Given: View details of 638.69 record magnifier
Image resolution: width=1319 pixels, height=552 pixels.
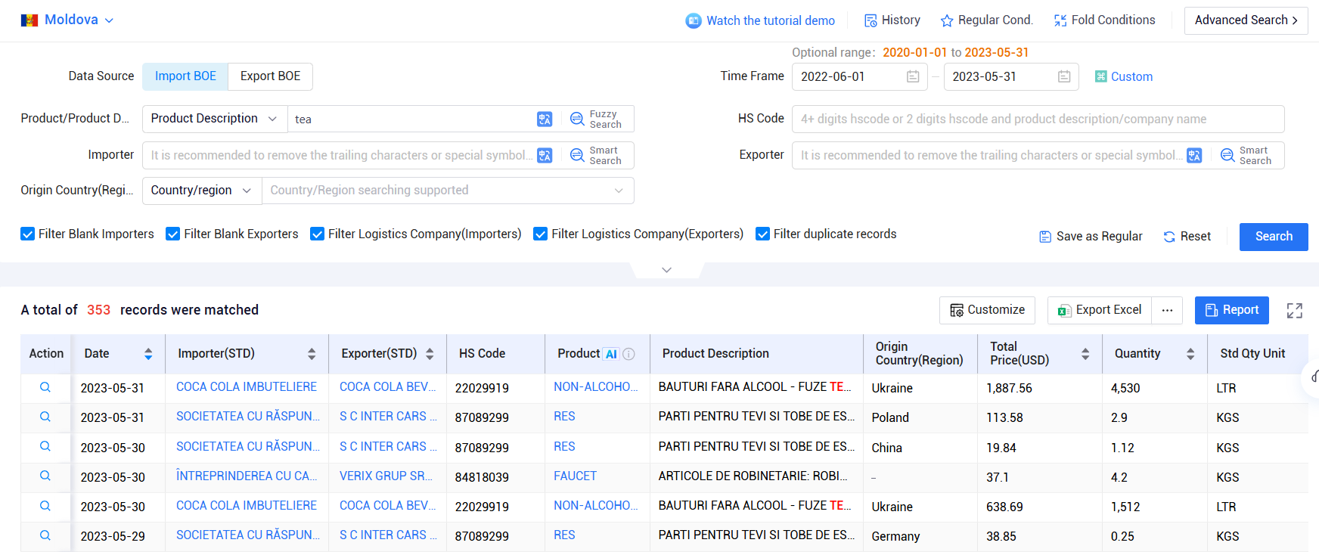Looking at the screenshot, I should pyautogui.click(x=45, y=506).
